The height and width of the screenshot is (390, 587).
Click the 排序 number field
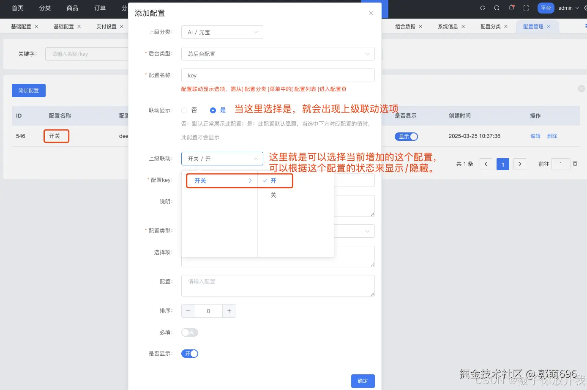(208, 311)
